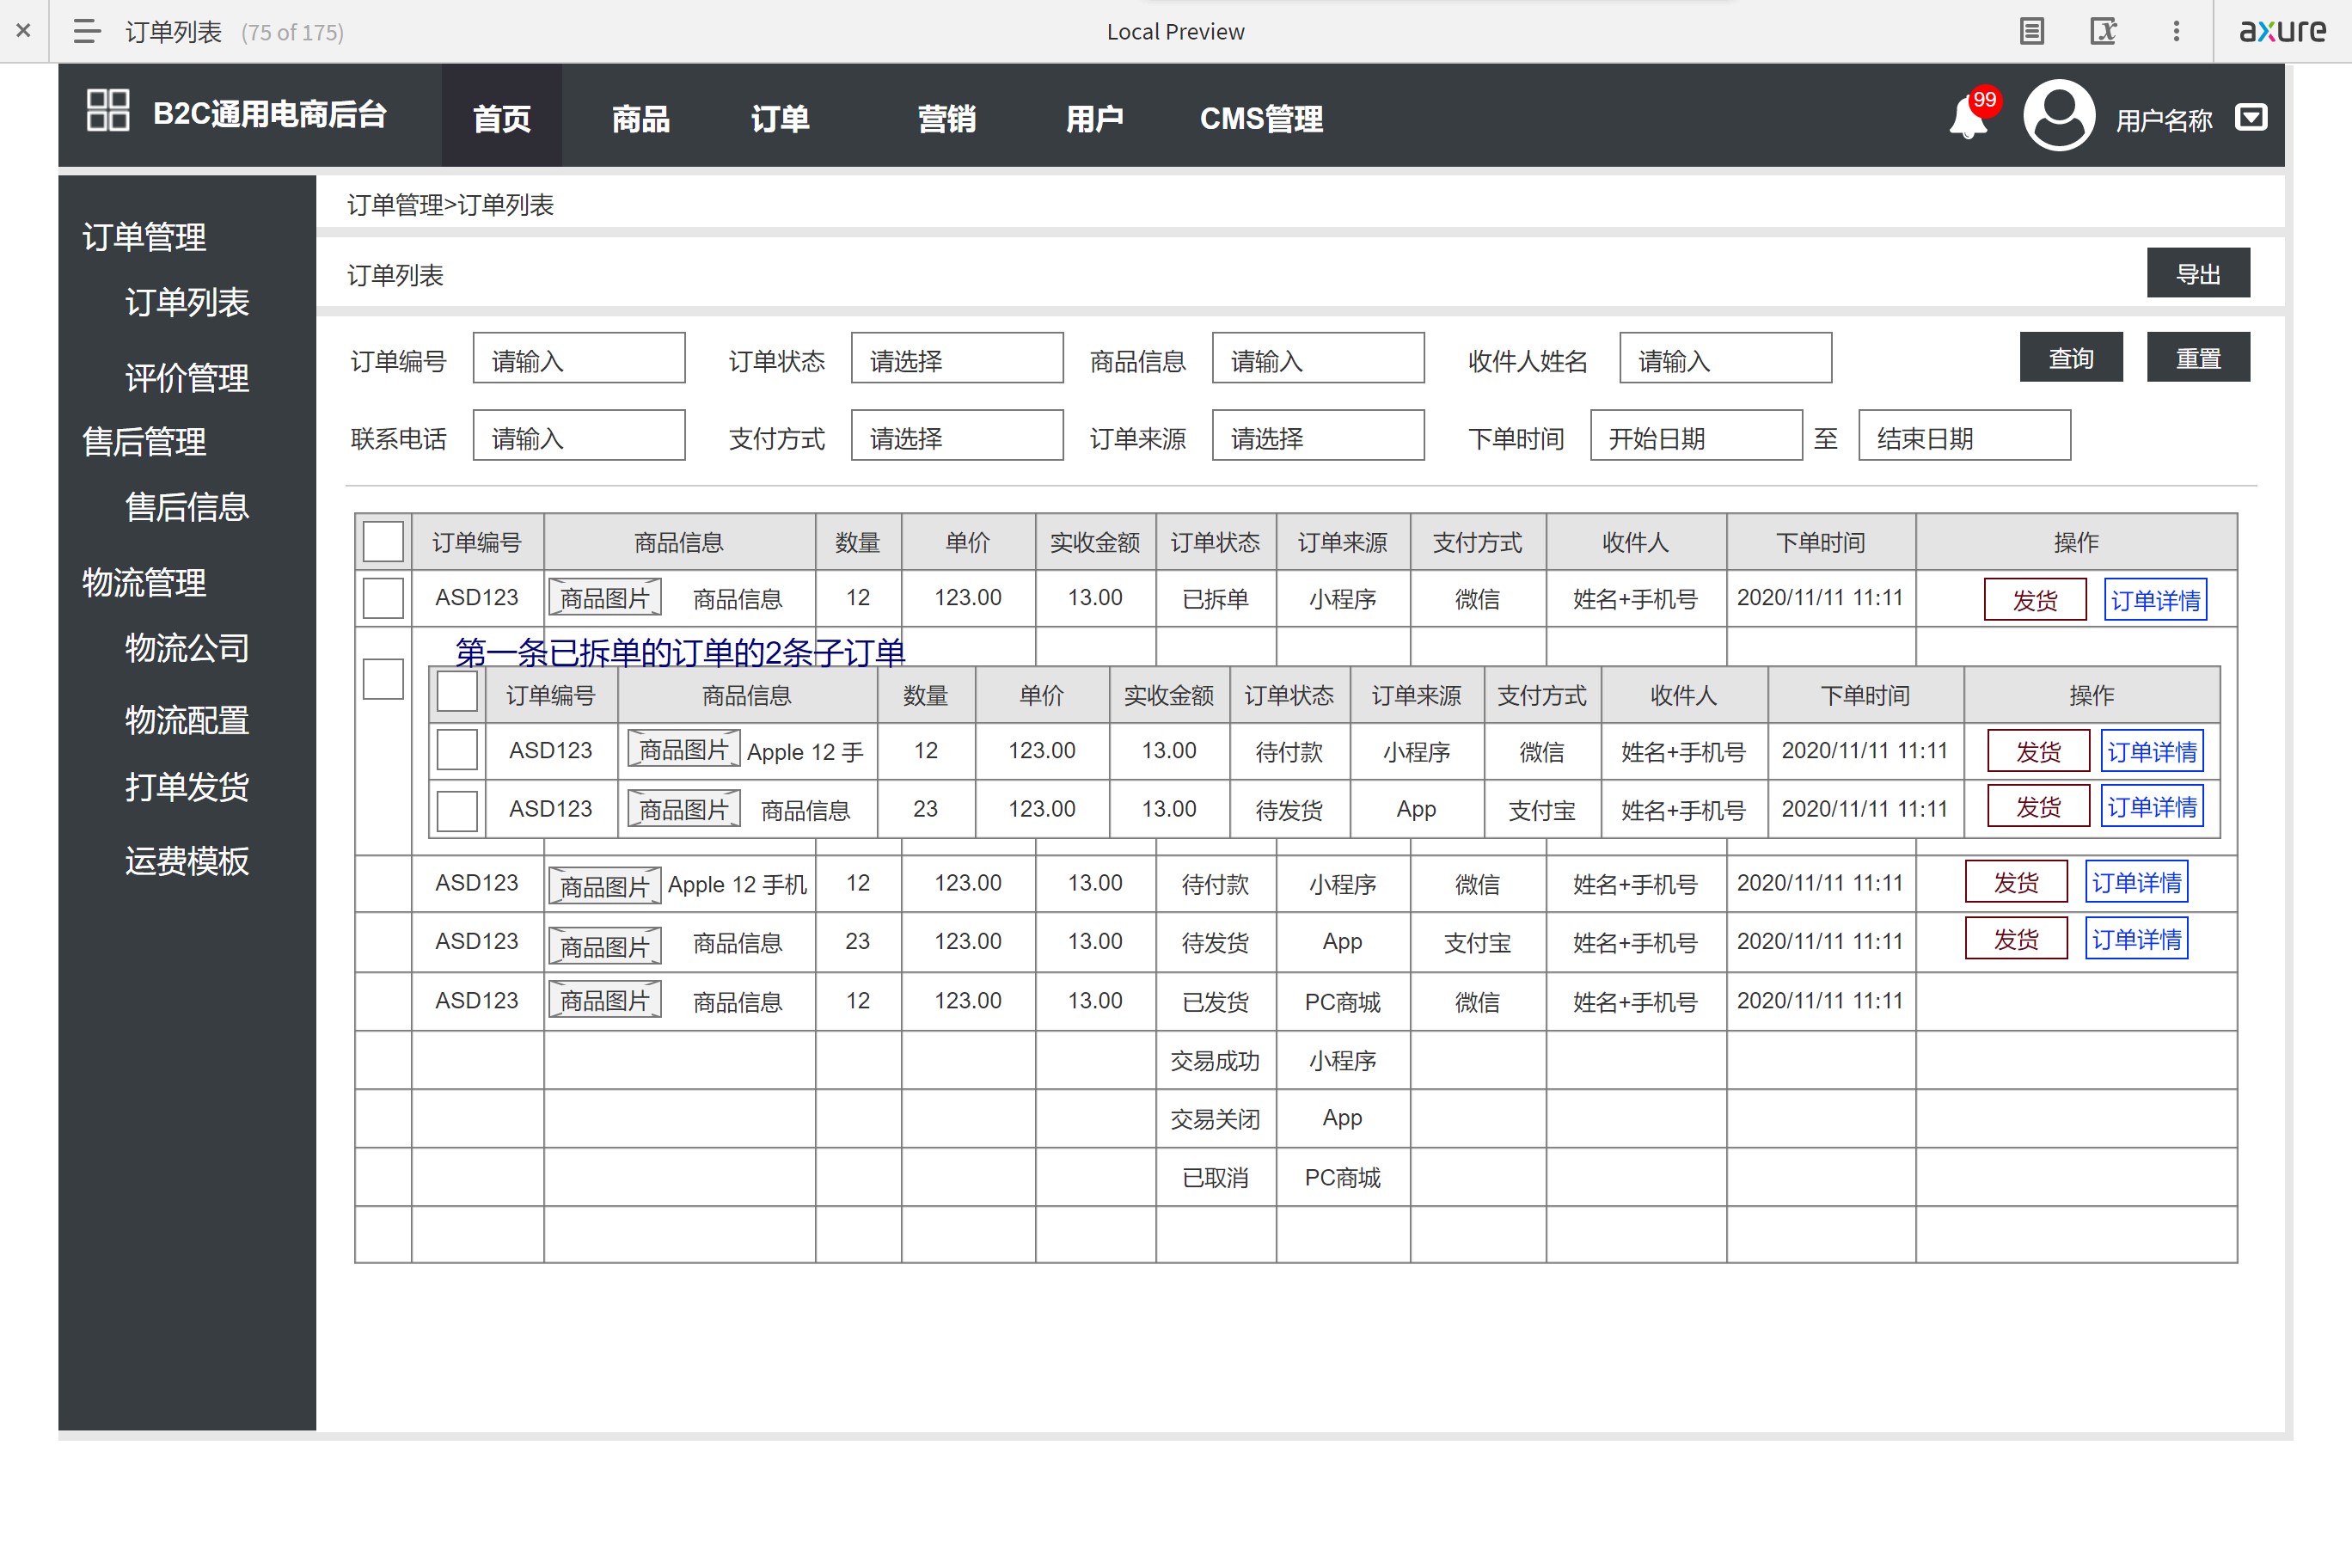The height and width of the screenshot is (1568, 2352).
Task: Click the 交易关闭 status cell
Action: [1215, 1118]
